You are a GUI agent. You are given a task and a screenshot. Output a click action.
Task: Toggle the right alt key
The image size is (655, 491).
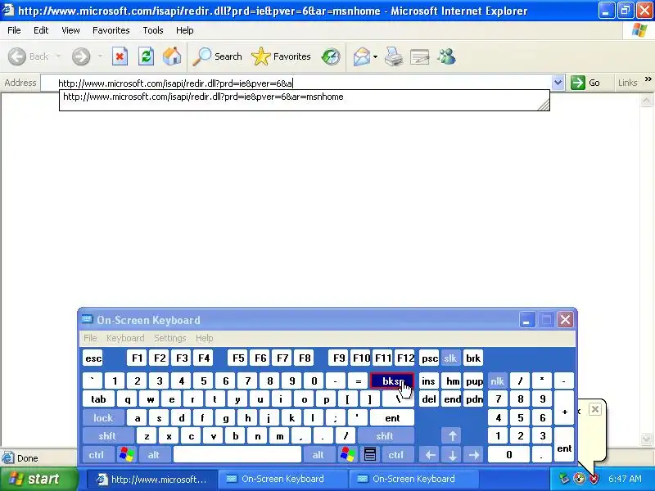pos(318,455)
